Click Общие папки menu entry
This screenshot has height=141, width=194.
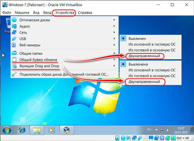coord(65,53)
